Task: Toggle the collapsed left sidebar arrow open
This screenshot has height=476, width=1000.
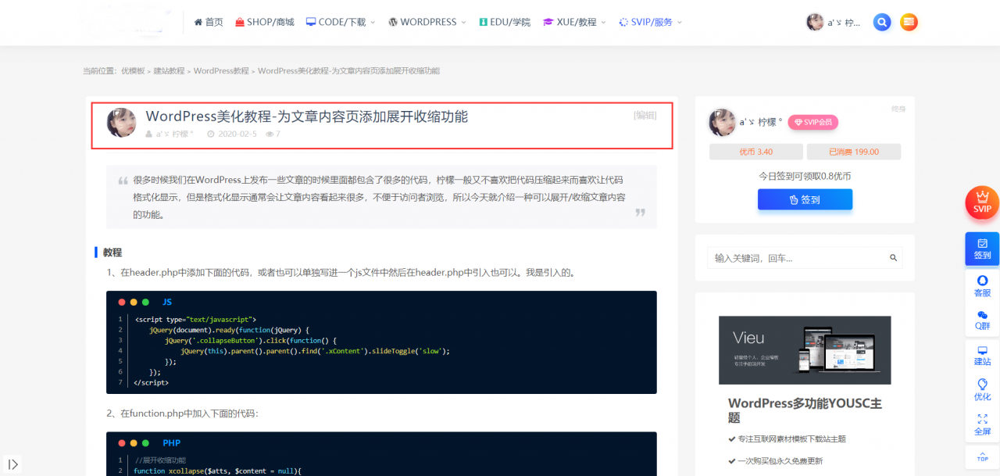Action: pos(13,463)
